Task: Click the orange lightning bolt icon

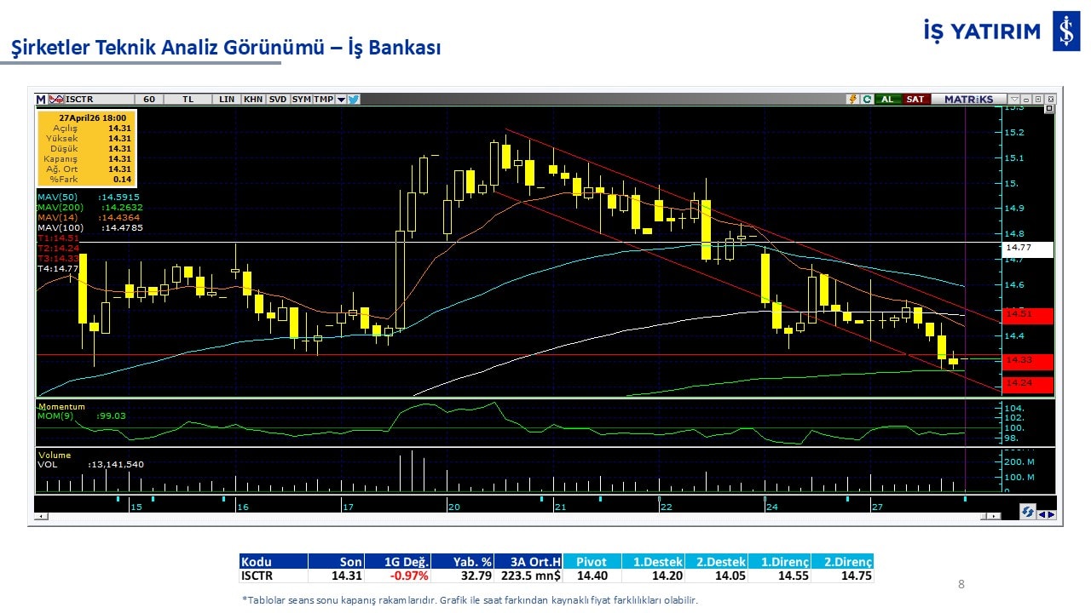Action: (x=851, y=99)
